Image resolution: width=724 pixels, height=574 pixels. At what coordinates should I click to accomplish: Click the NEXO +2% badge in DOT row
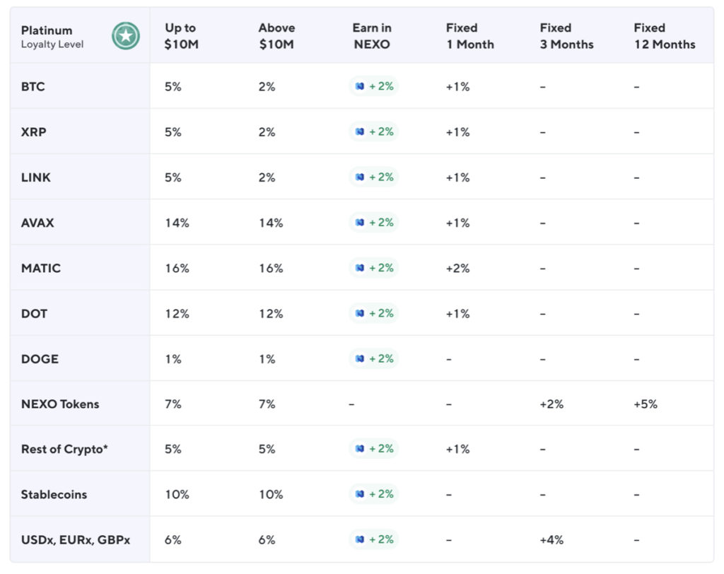click(x=374, y=313)
